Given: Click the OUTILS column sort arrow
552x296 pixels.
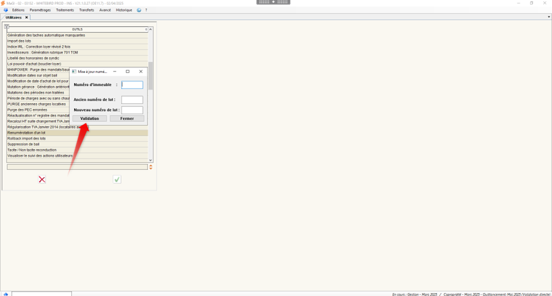Looking at the screenshot, I should tap(146, 29).
